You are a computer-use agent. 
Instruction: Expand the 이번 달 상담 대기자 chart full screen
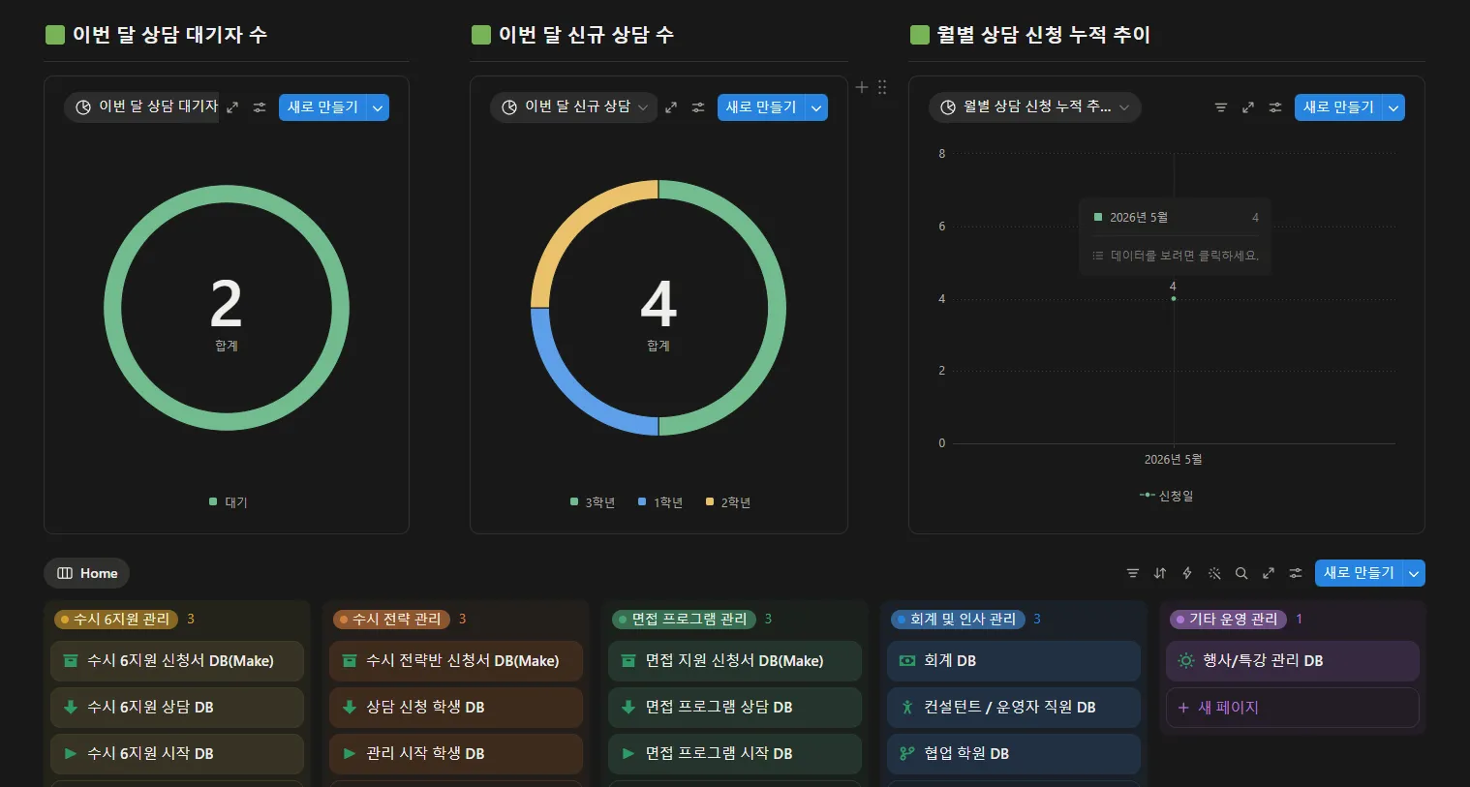point(232,107)
